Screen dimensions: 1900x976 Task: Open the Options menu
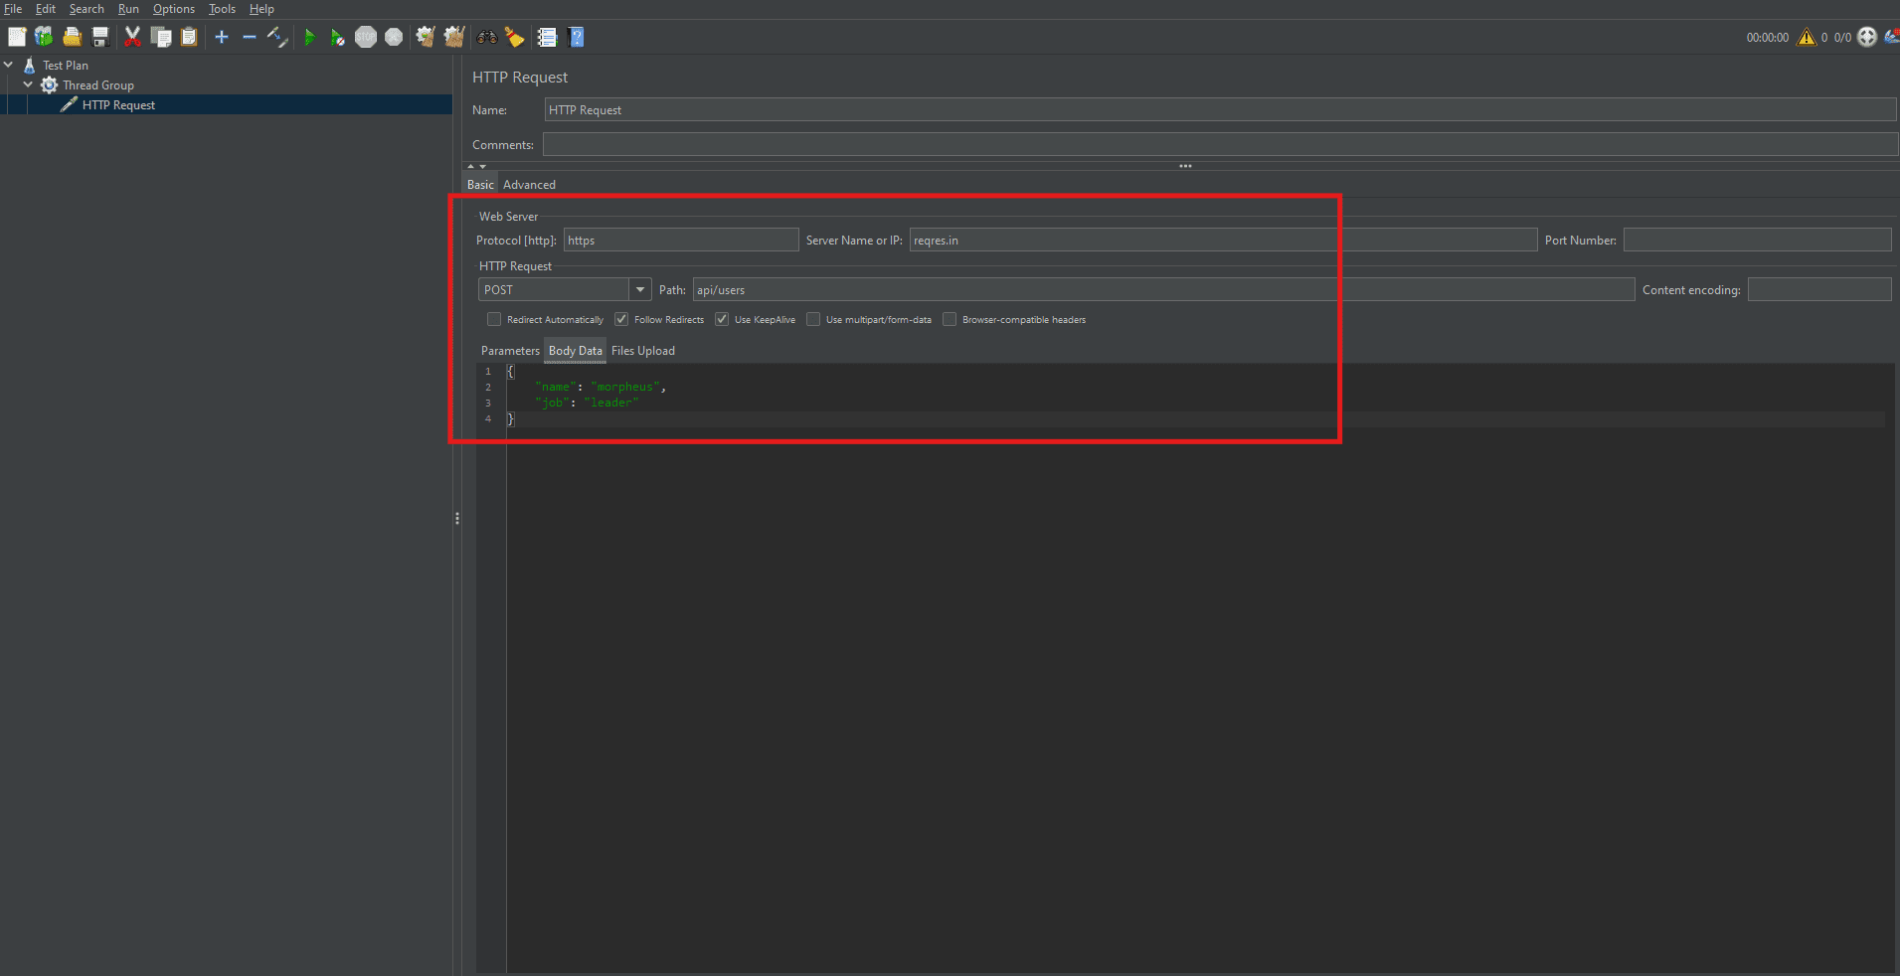click(173, 9)
